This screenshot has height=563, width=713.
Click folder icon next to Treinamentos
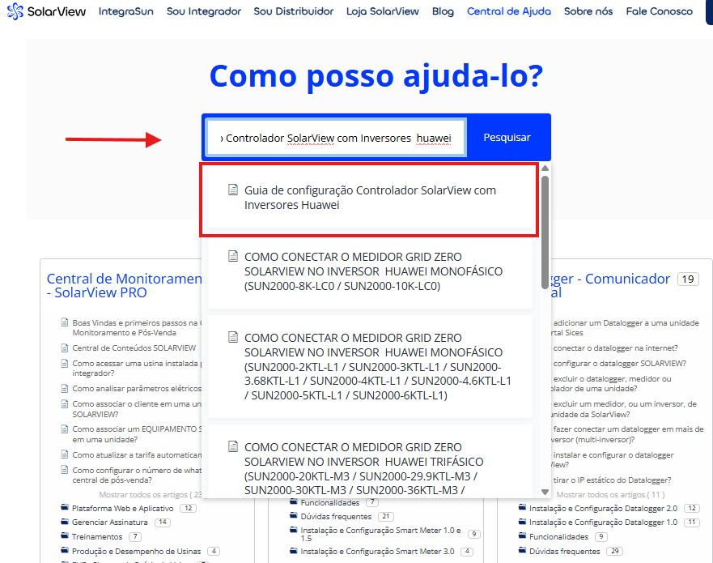(x=65, y=536)
